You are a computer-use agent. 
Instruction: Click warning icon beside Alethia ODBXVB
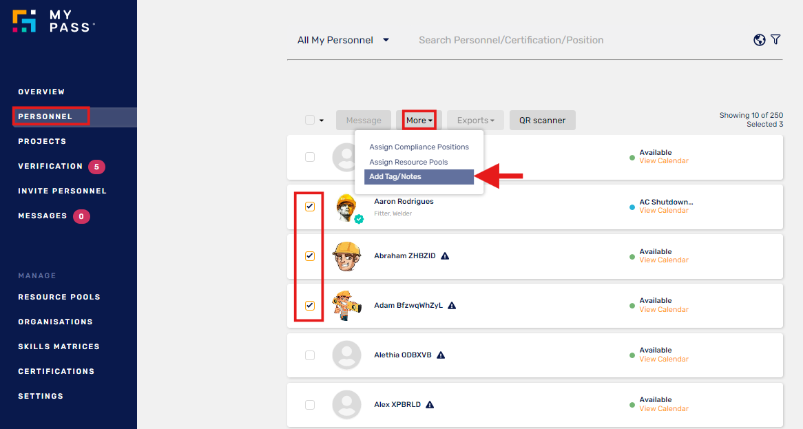(441, 355)
